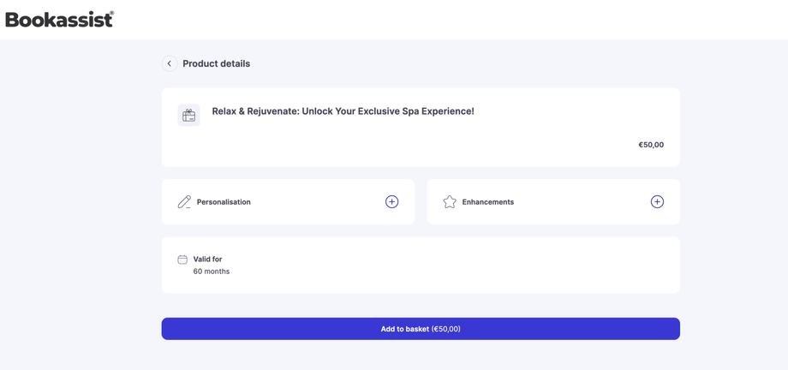788x370 pixels.
Task: Add the voucher to basket
Action: [421, 329]
